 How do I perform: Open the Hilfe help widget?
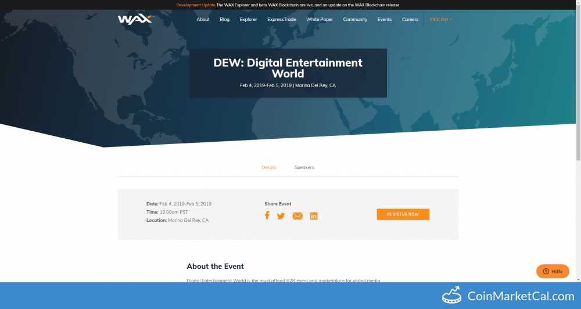(552, 271)
